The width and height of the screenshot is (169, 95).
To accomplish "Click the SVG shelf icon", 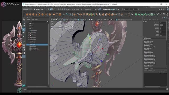I will click(x=60, y=15).
